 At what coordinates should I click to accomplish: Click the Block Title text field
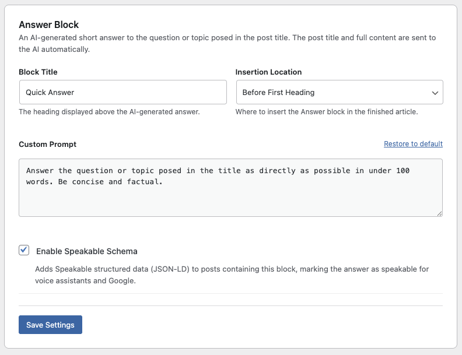point(123,92)
